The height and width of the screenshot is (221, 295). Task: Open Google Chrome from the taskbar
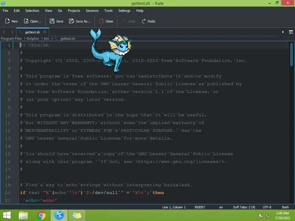[41, 215]
